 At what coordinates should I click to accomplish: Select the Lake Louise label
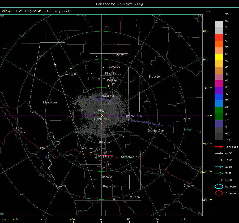click(20, 130)
